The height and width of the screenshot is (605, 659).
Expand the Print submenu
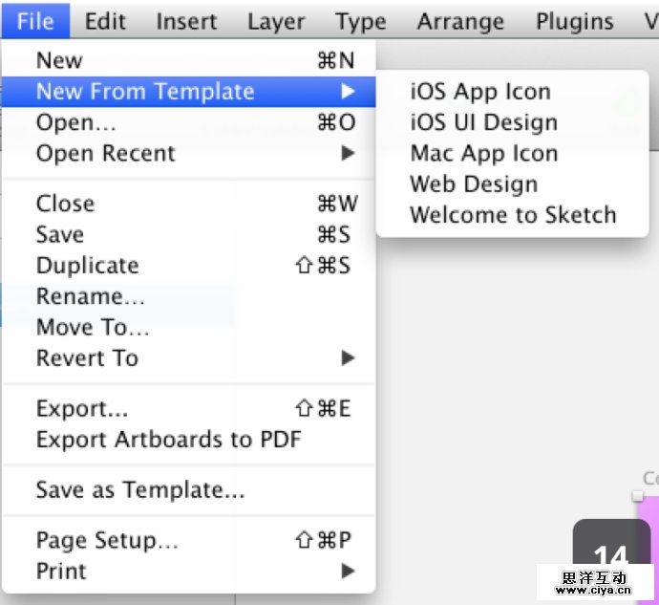[x=61, y=572]
